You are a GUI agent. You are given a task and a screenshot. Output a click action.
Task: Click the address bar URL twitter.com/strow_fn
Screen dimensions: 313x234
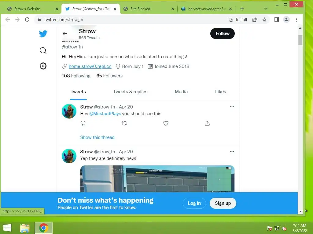tap(64, 19)
